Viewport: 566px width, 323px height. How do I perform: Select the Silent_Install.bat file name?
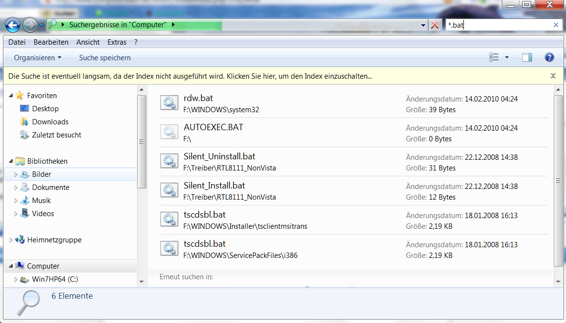(x=214, y=186)
